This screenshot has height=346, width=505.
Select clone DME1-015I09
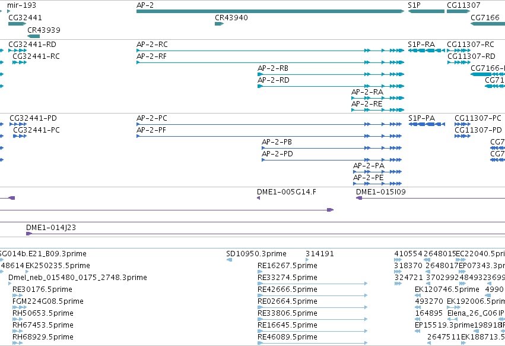pyautogui.click(x=430, y=198)
